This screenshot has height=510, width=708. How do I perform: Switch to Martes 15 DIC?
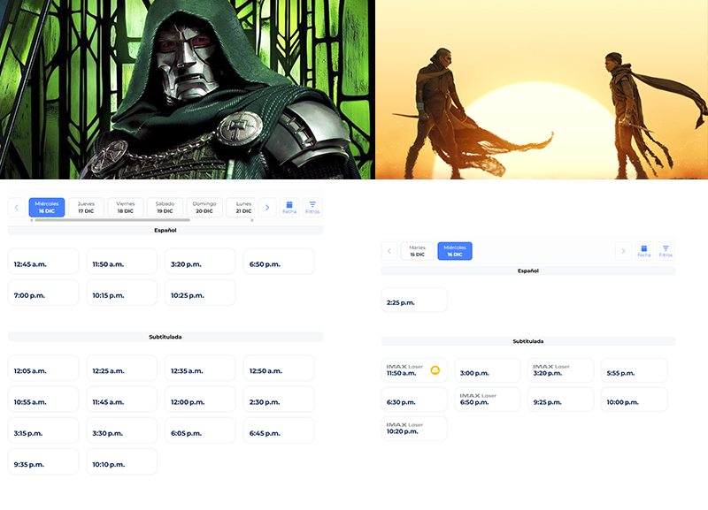(417, 251)
